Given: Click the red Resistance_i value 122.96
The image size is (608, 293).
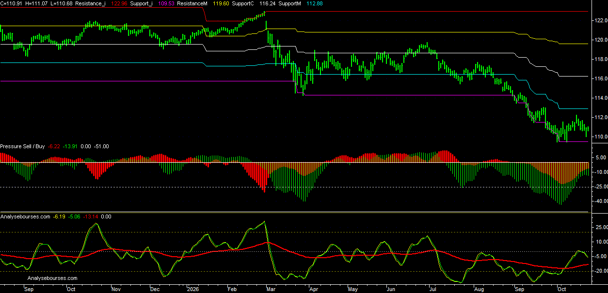Looking at the screenshot, I should [x=119, y=3].
